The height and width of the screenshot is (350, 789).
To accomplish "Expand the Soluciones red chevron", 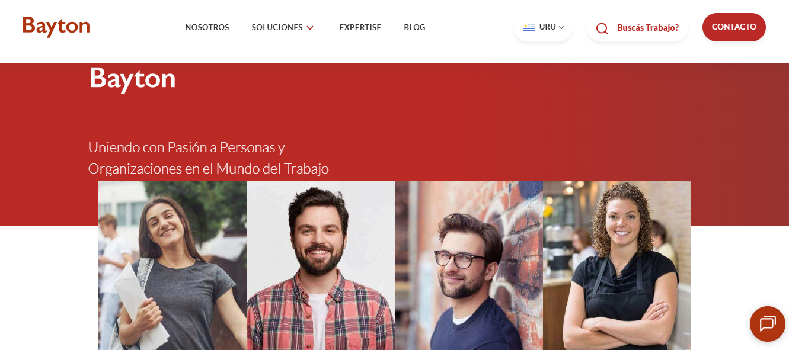I will 310,28.
